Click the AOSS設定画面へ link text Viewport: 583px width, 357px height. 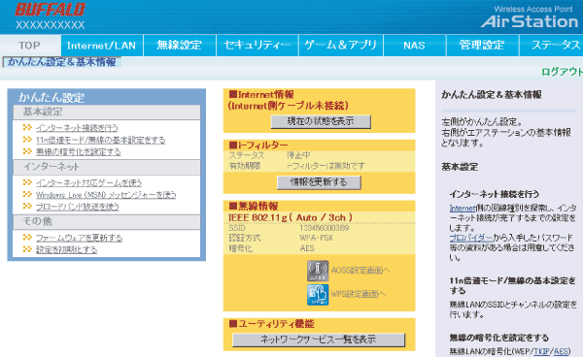click(360, 270)
